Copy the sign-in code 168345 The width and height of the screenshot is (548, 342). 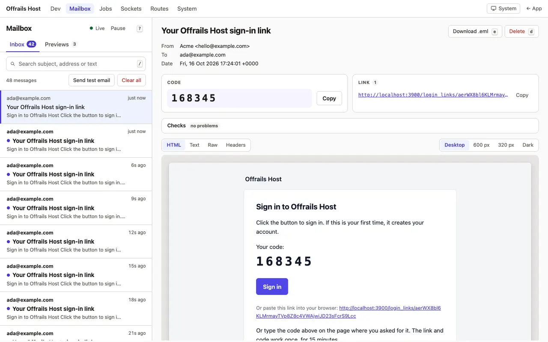pos(329,98)
